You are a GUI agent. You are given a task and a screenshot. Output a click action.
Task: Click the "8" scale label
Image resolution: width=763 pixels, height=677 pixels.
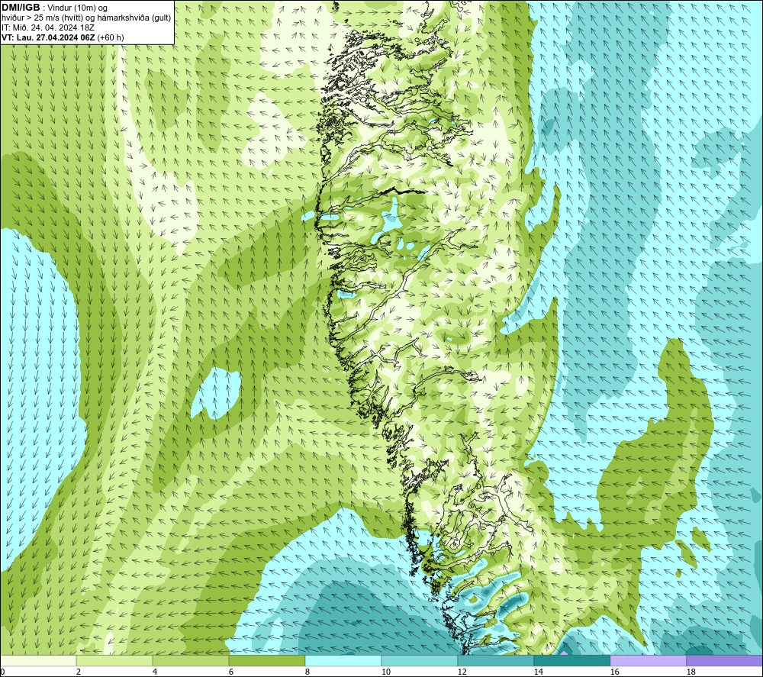[307, 672]
